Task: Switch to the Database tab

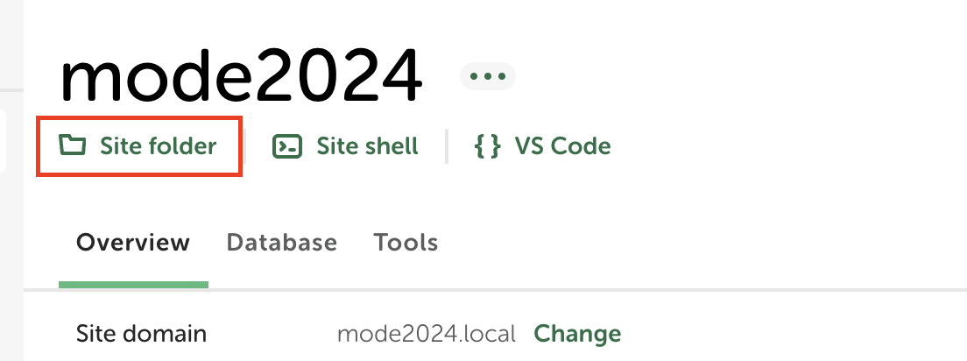Action: point(282,242)
